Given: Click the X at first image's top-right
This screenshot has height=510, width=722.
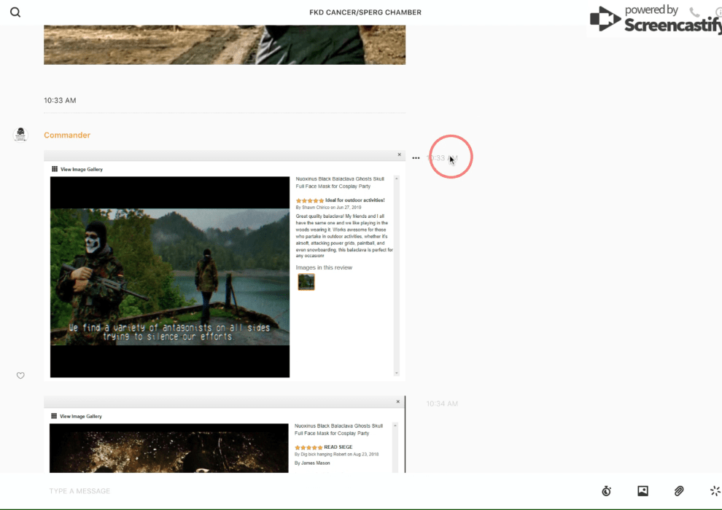Looking at the screenshot, I should click(399, 154).
